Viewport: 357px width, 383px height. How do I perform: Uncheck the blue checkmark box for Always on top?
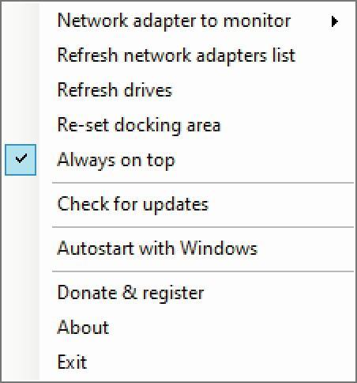(x=21, y=160)
